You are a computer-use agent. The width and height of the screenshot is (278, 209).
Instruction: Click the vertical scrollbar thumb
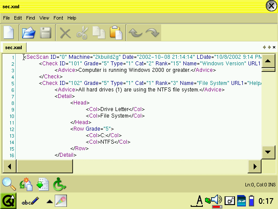pyautogui.click(x=268, y=70)
